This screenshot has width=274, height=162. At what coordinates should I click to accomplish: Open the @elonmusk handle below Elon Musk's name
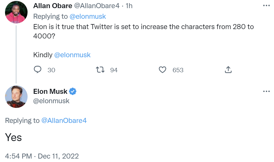pos(51,101)
